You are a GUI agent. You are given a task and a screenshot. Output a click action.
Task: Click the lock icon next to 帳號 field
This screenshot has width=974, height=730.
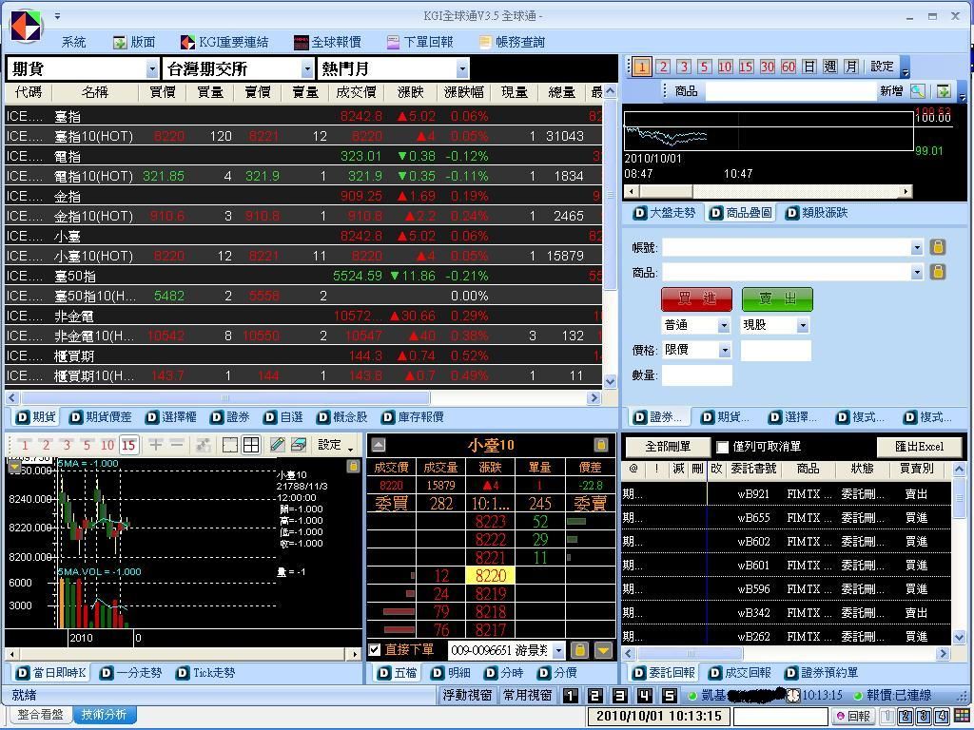pos(937,247)
